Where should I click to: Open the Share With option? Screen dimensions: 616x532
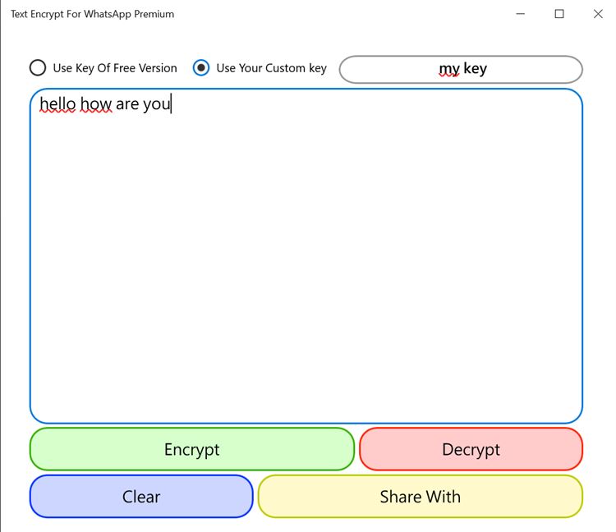tap(421, 497)
